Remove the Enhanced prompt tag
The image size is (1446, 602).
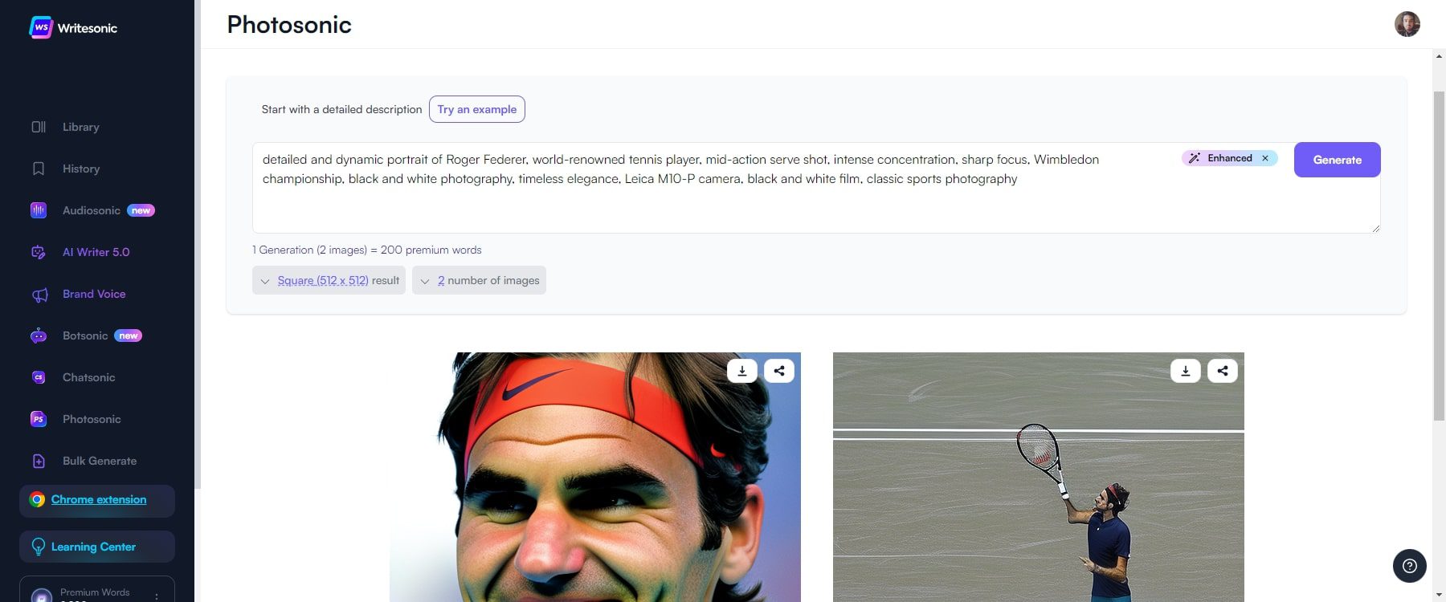coord(1265,158)
